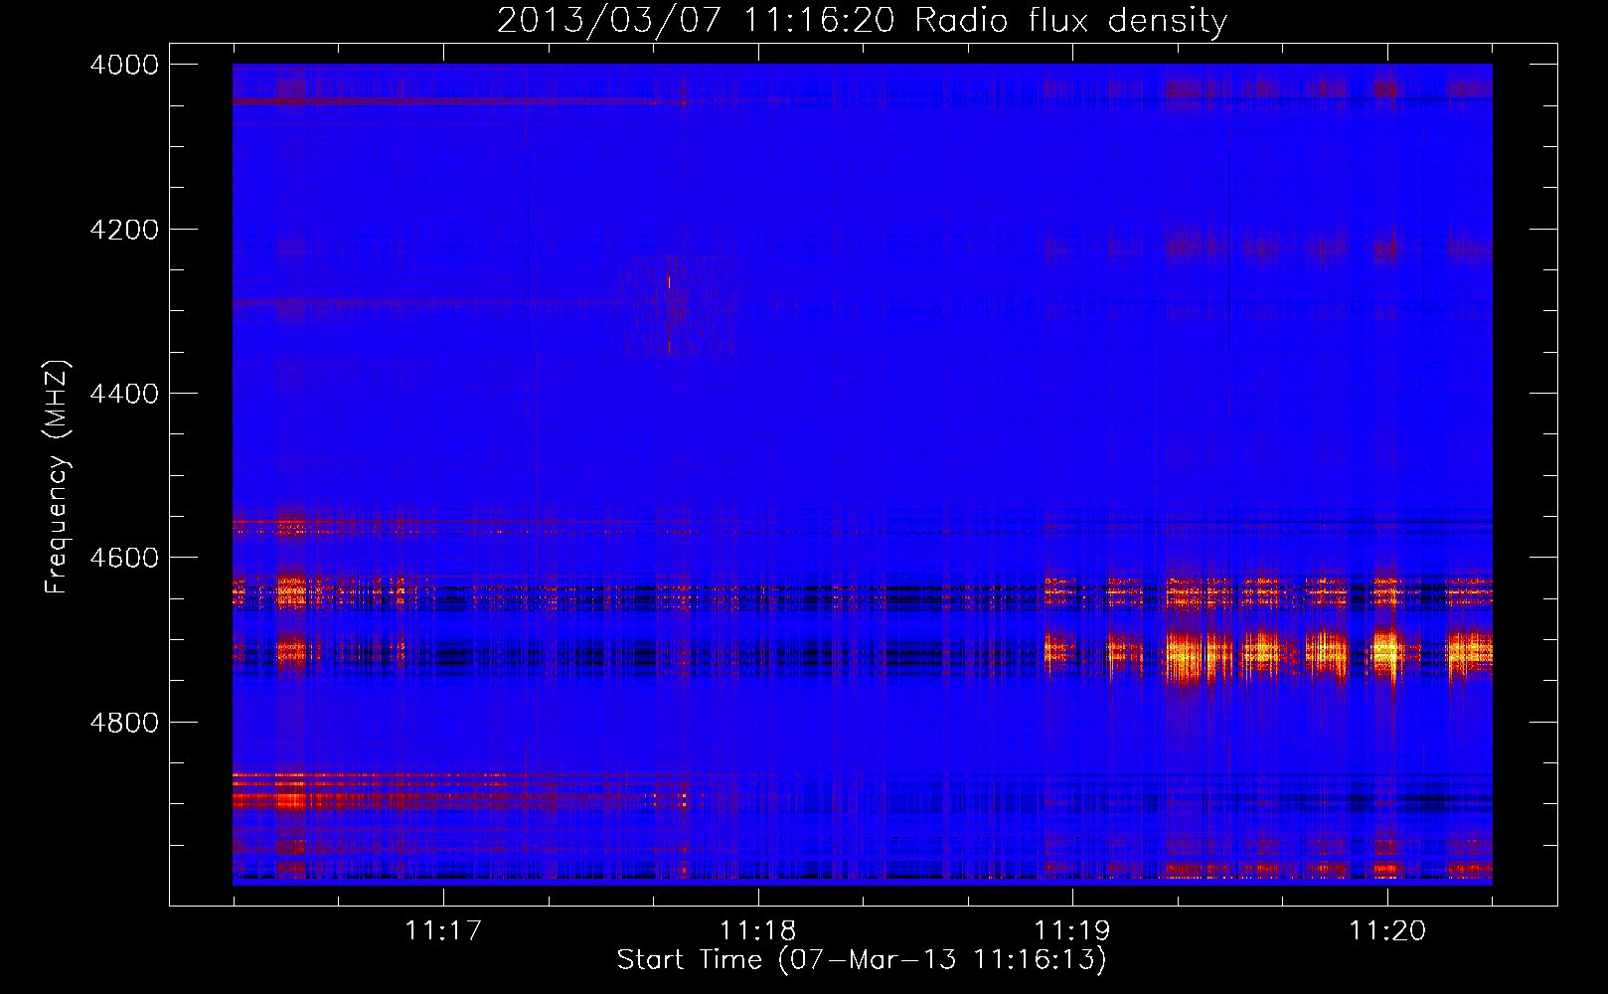Click the 11:18 time tick label

(758, 931)
